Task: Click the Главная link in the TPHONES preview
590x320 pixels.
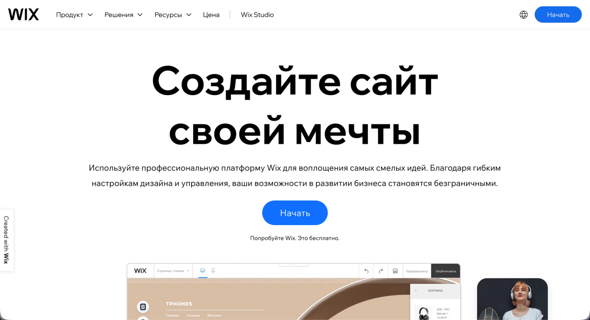Action: coord(172,316)
